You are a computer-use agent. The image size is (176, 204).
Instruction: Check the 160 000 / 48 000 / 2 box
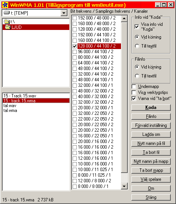75,24
